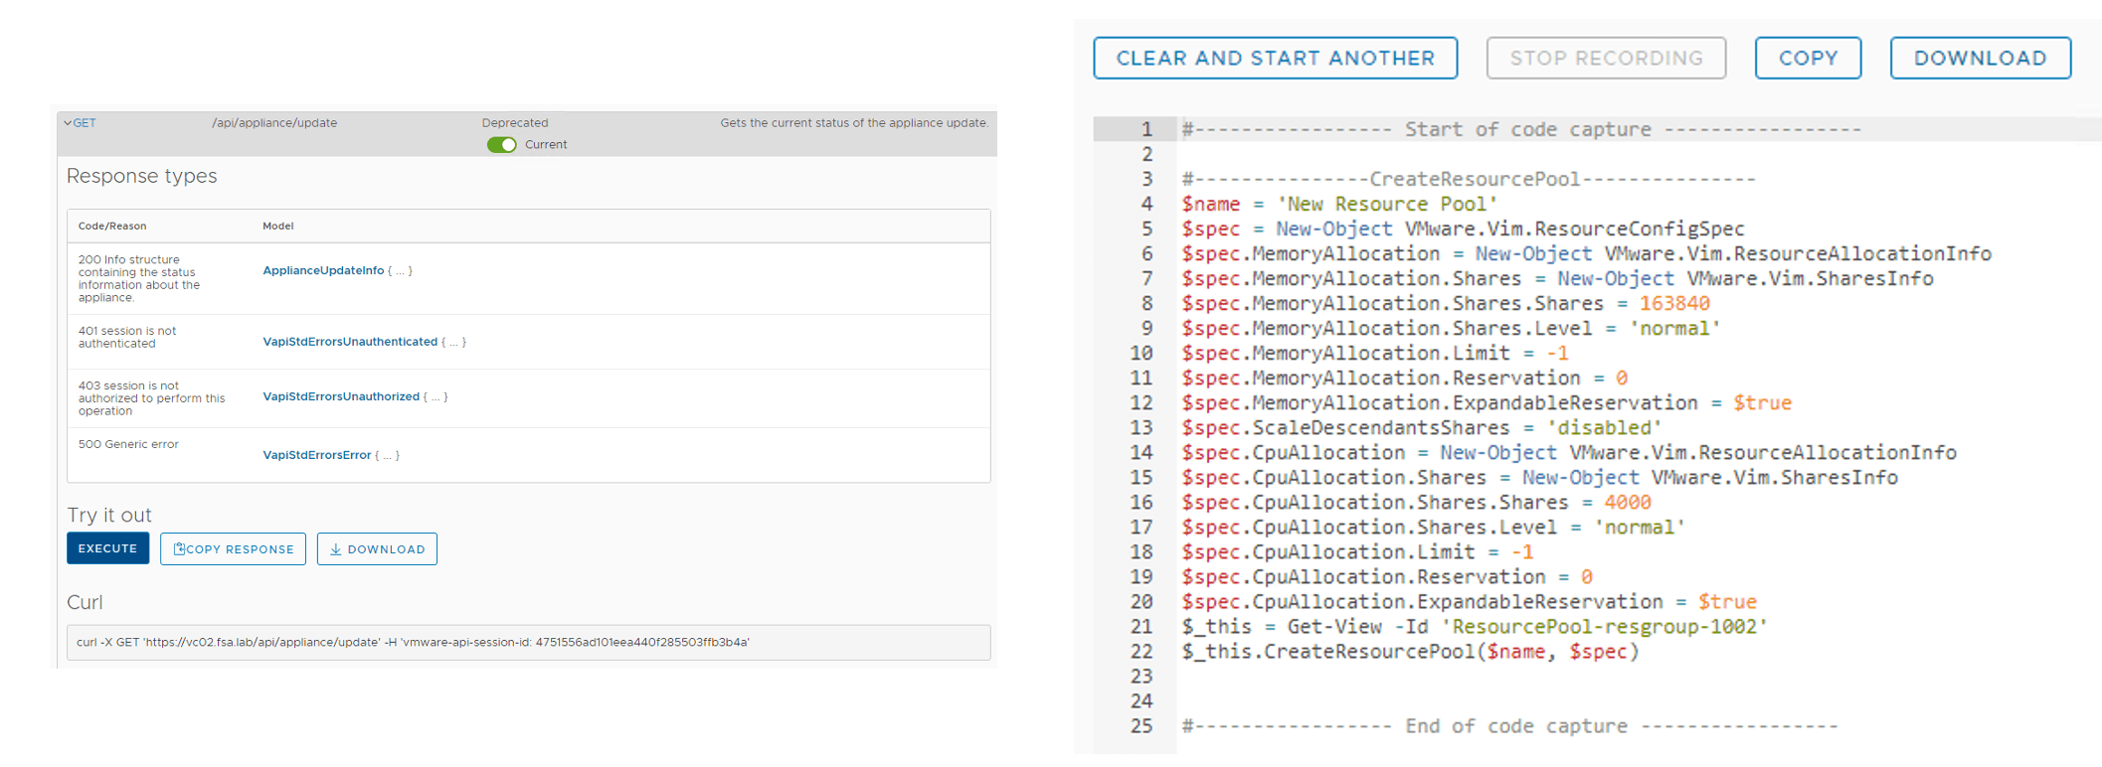Expand VapiStdErrorsUnauthorized braces ellipsis
Image resolution: width=2102 pixels, height=767 pixels.
[436, 396]
